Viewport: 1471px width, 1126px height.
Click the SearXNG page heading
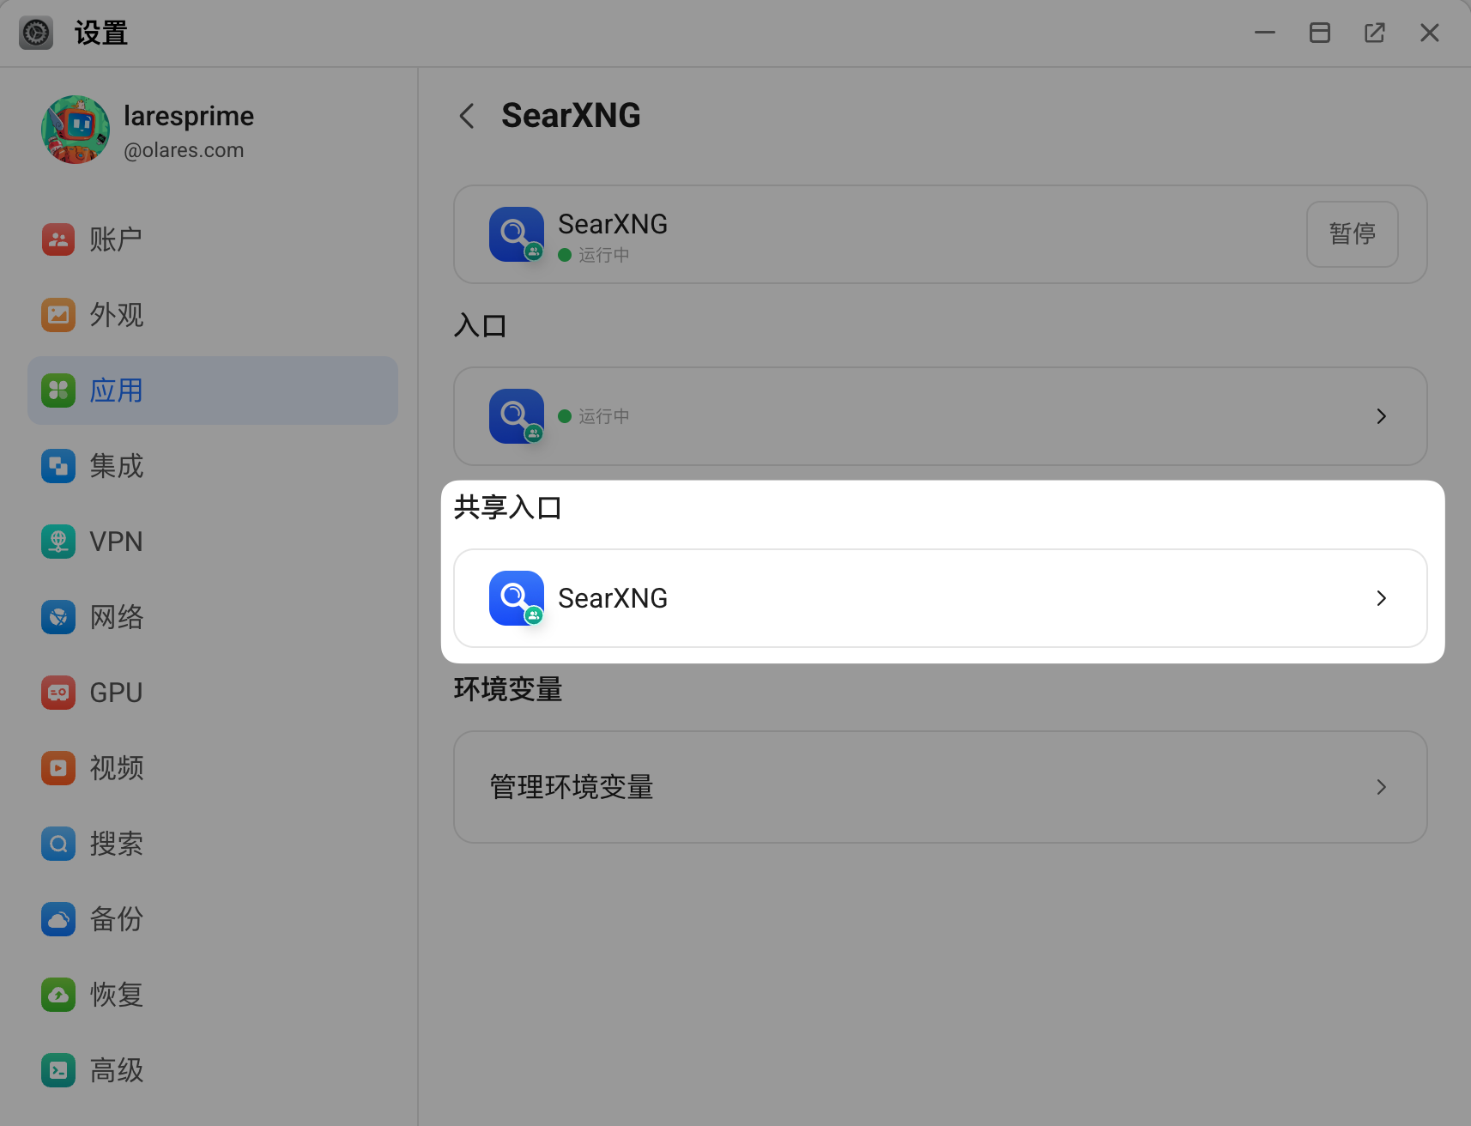point(571,116)
